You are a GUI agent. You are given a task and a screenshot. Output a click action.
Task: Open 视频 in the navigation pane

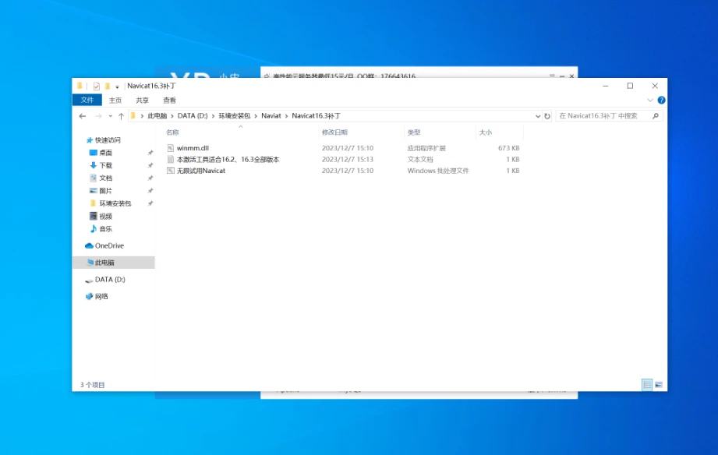point(106,216)
